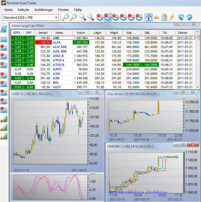The height and width of the screenshot is (202, 201).
Task: Open the blue scroll list sidebar icon
Action: [4, 29]
